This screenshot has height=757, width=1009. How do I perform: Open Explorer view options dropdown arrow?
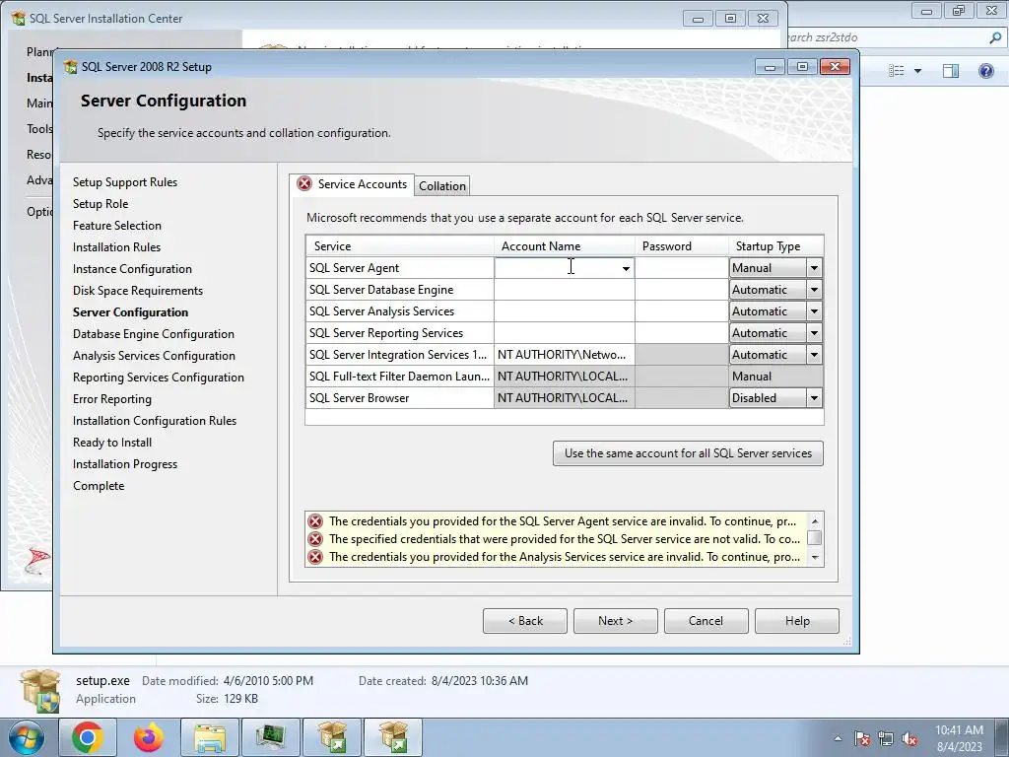917,71
